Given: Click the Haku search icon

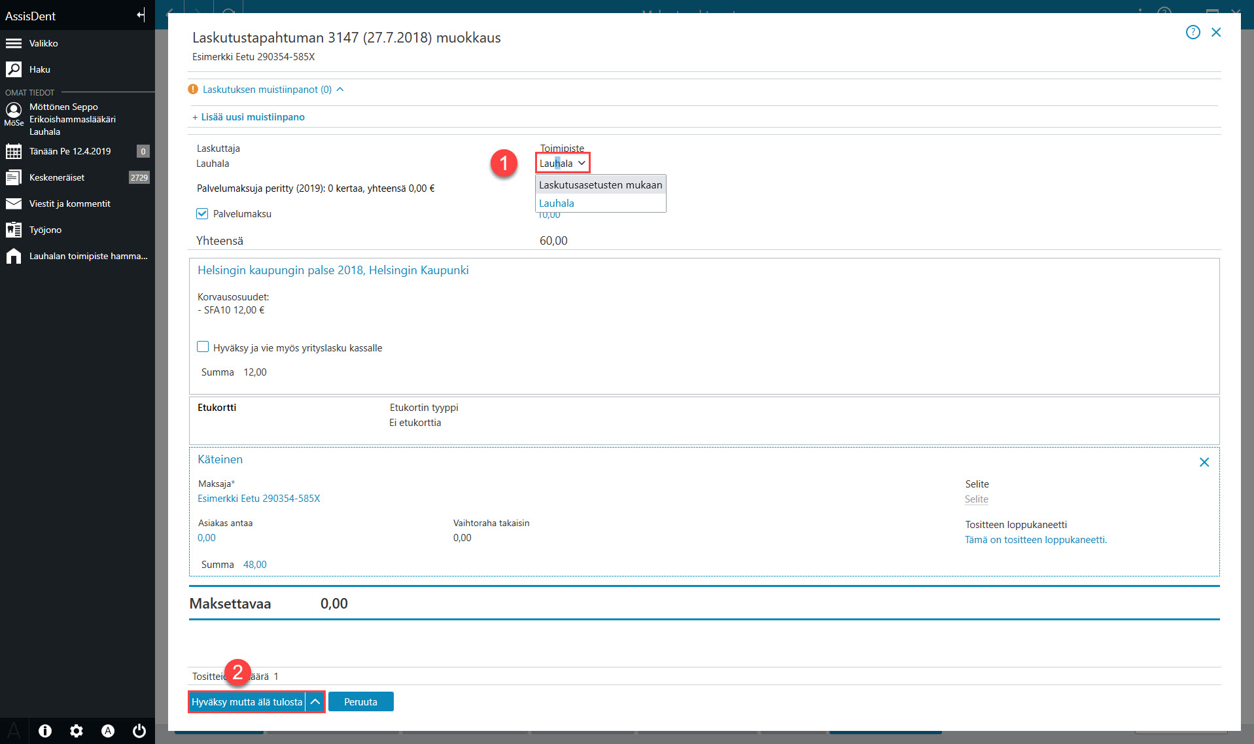Looking at the screenshot, I should (13, 69).
